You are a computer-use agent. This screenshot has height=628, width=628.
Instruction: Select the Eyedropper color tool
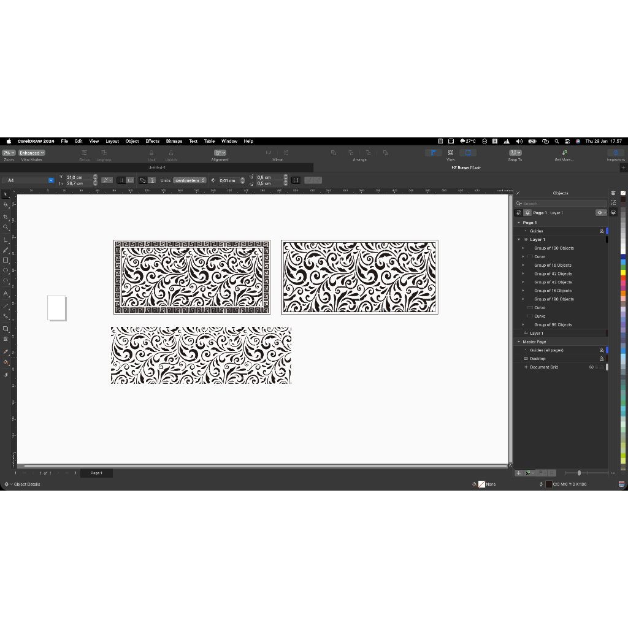7,351
